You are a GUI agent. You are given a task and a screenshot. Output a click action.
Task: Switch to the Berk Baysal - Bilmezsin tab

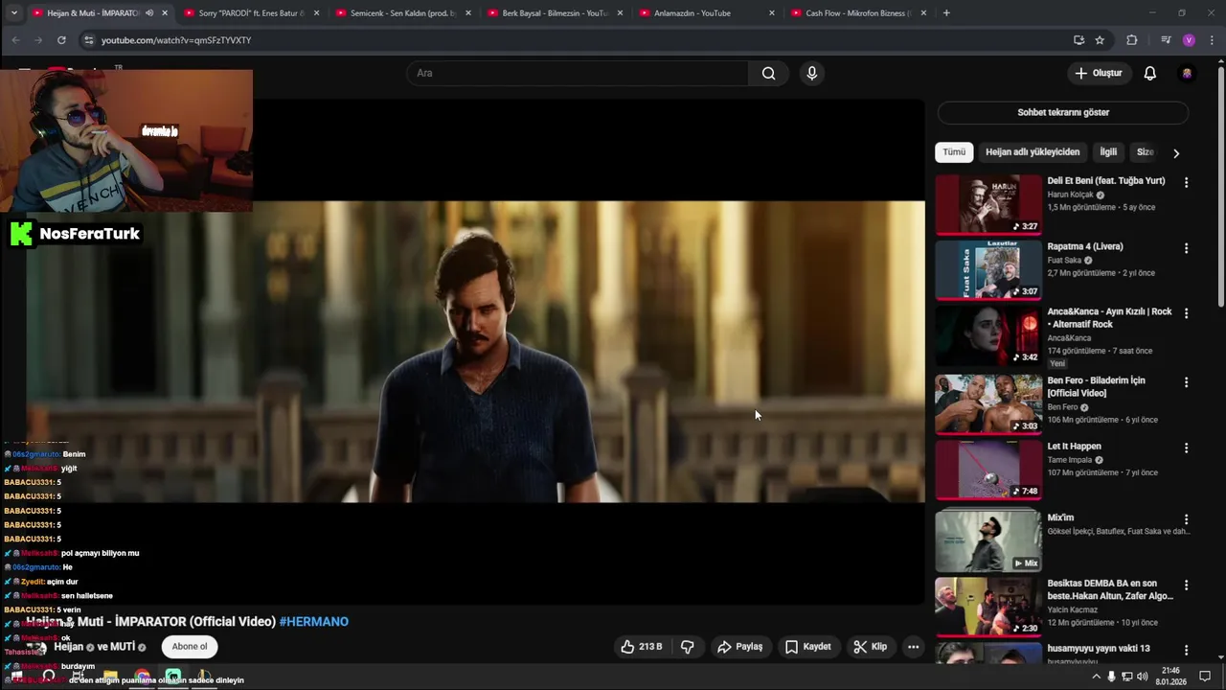pyautogui.click(x=556, y=13)
